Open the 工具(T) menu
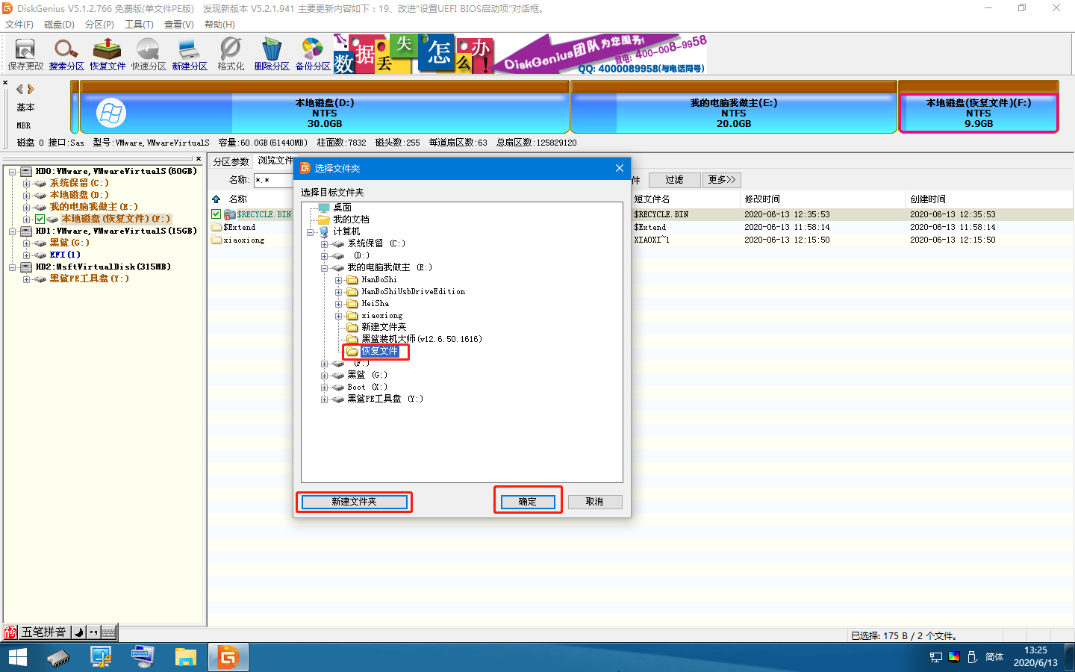 [x=139, y=25]
